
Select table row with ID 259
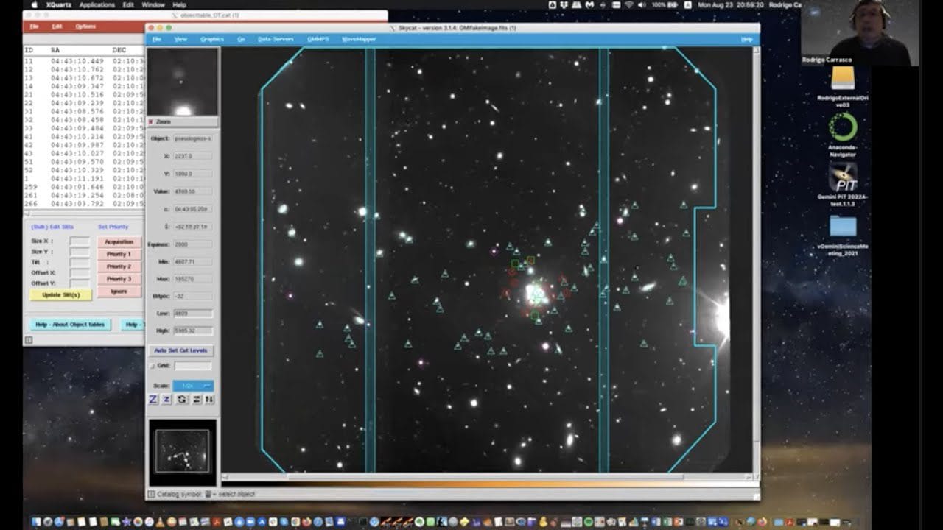[x=83, y=186]
